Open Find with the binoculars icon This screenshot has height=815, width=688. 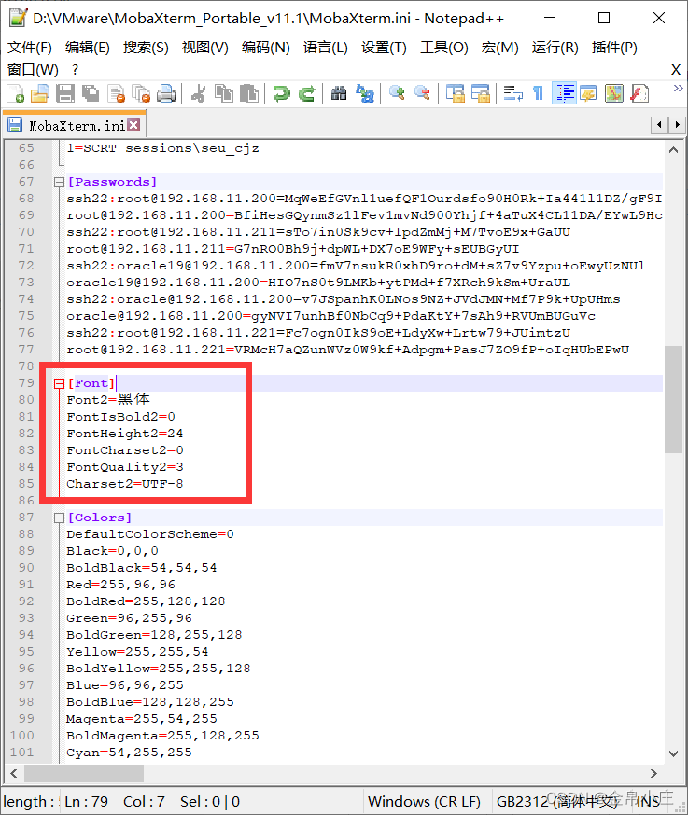point(339,93)
